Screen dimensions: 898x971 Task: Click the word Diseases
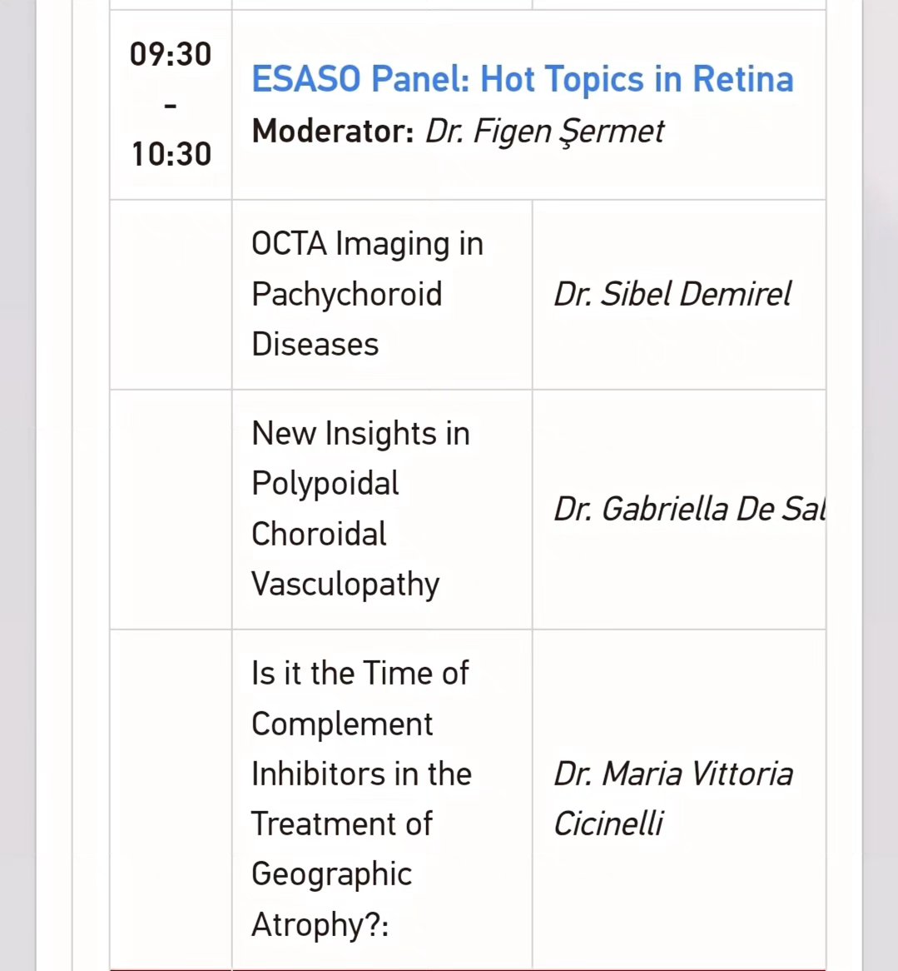(315, 344)
